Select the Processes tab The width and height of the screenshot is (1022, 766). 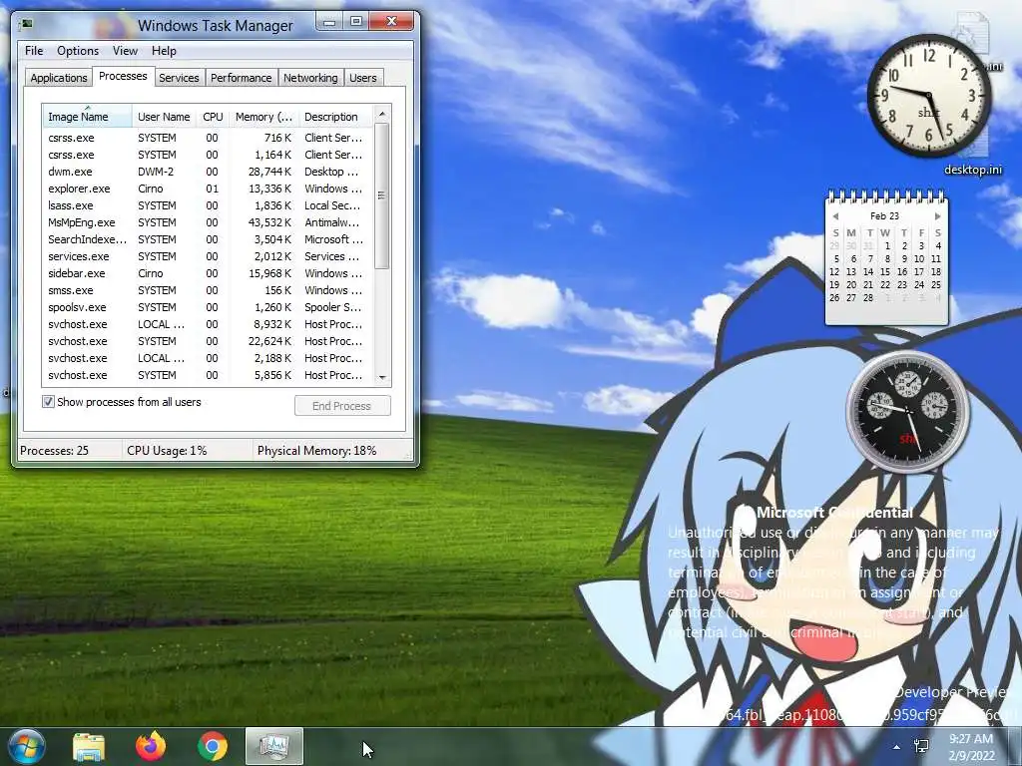(123, 76)
